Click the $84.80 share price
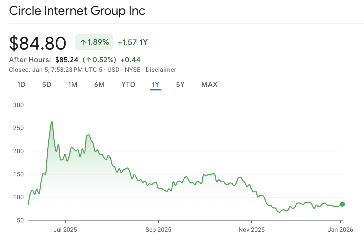364x244 pixels. (38, 43)
